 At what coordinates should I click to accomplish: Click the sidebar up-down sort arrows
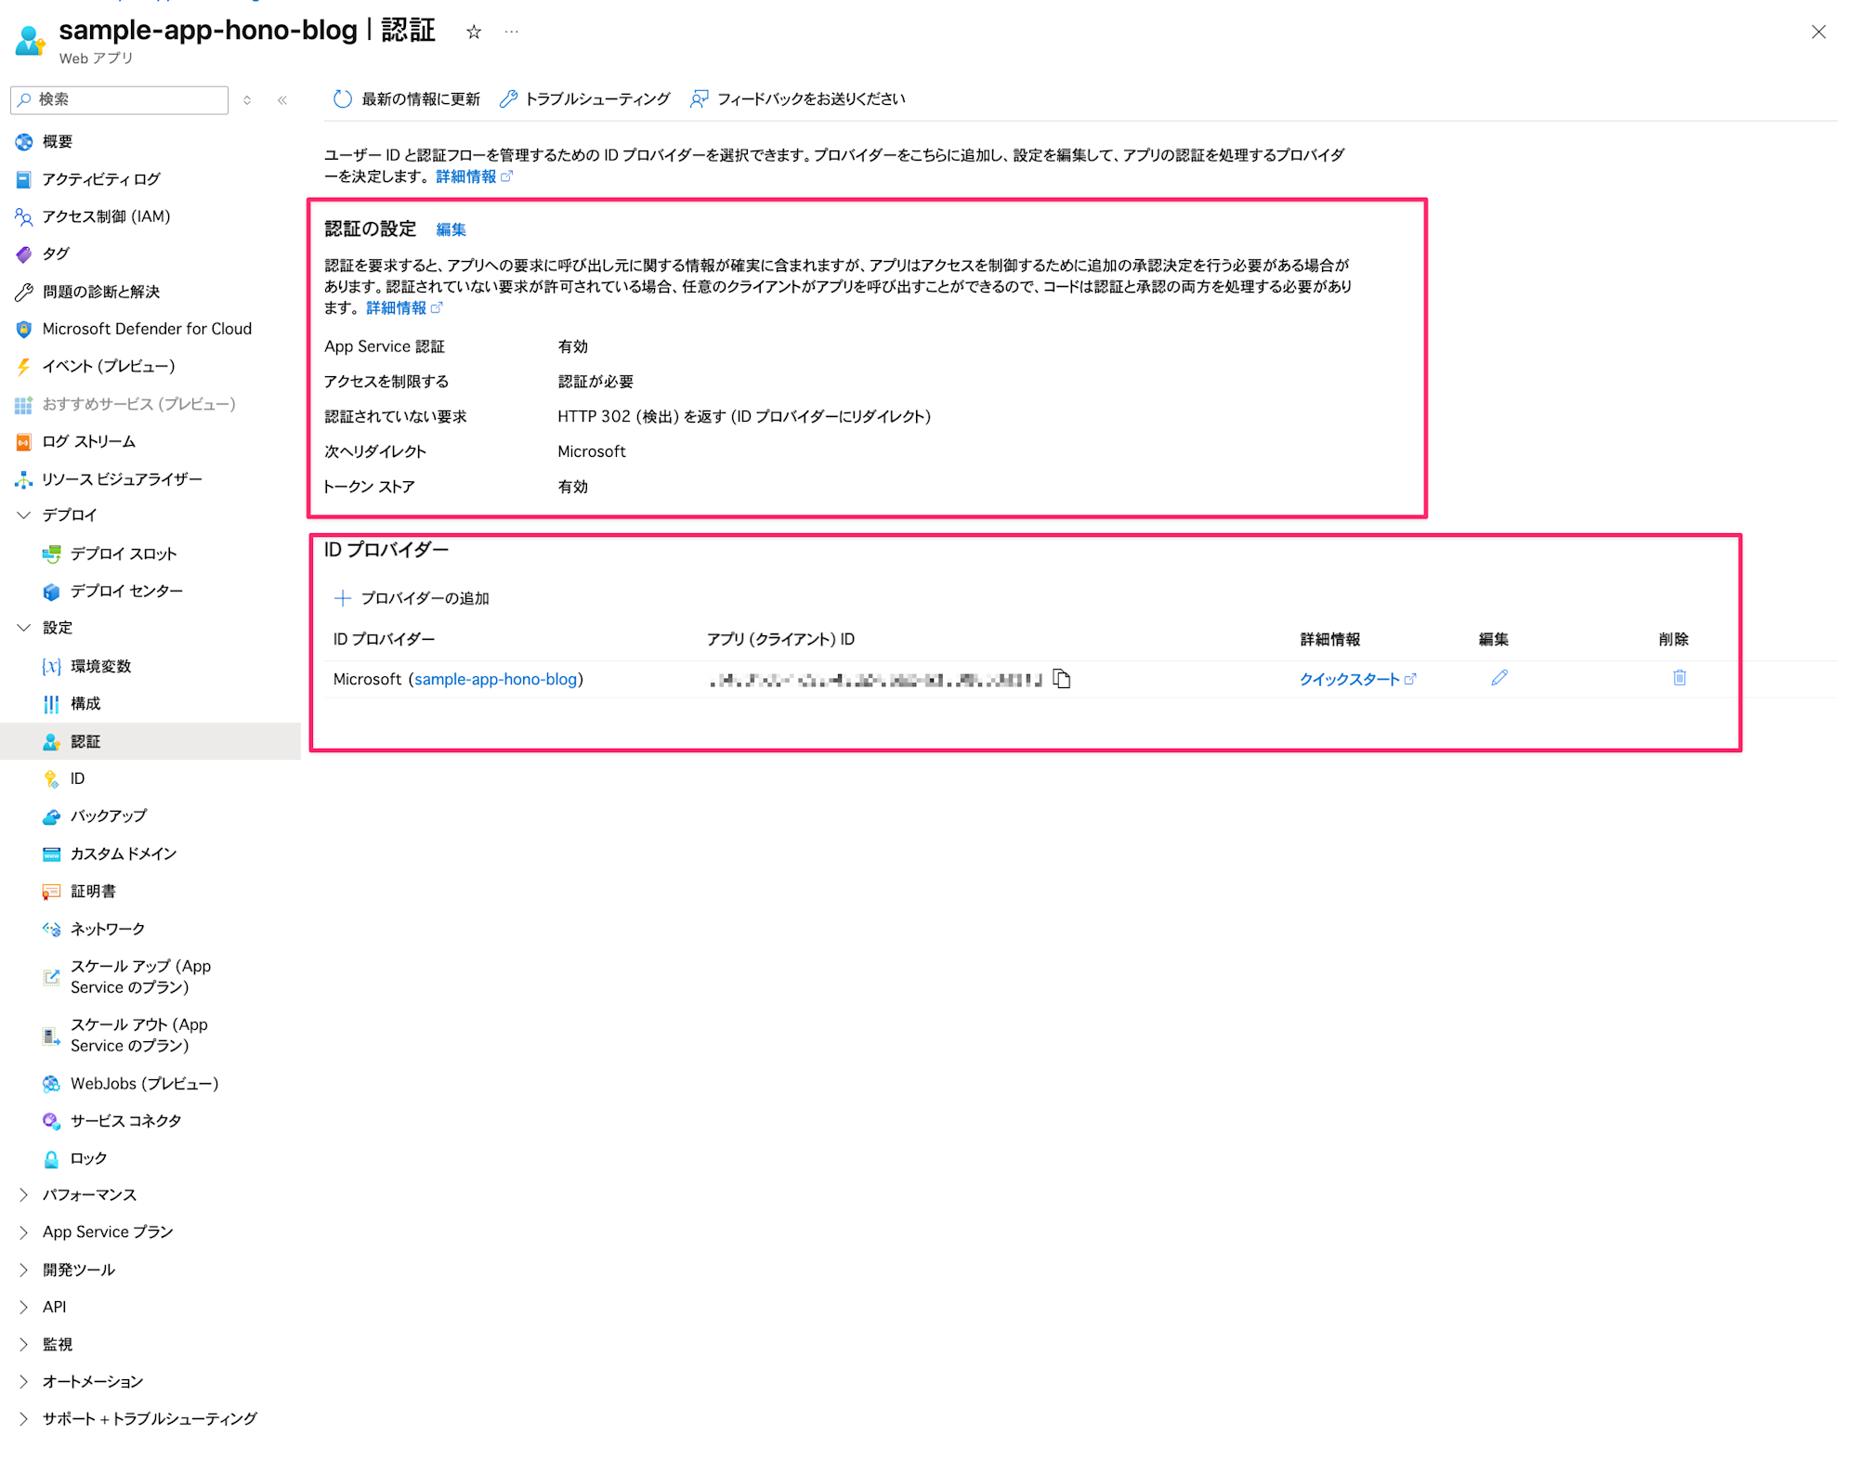click(x=247, y=99)
